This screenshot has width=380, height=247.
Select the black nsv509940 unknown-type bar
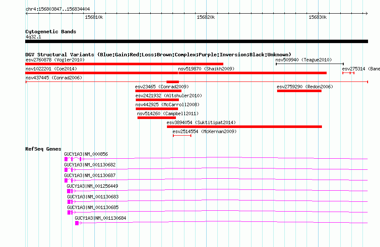[310, 64]
